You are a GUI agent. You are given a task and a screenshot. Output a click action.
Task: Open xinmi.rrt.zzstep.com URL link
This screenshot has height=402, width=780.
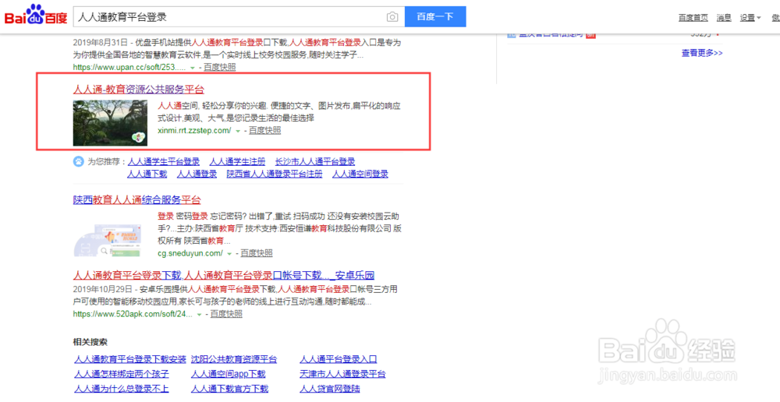[194, 131]
